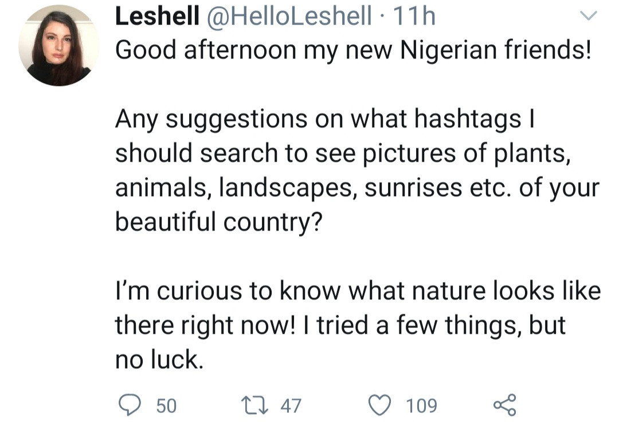
Task: Click the line starting "should search to see"
Action: (342, 154)
